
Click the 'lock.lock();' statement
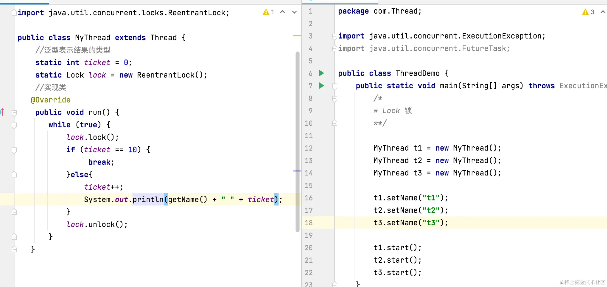pyautogui.click(x=92, y=137)
